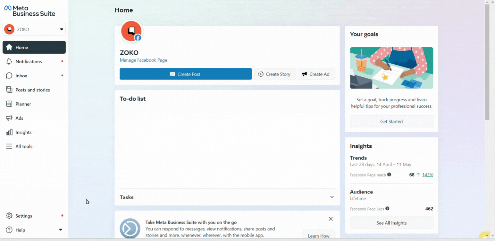
Task: Click the Your goals illustration
Action: tap(391, 68)
